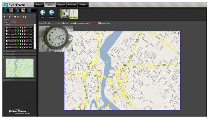Click the leaf icon in top toolbar
The height and width of the screenshot is (119, 209).
click(x=29, y=10)
